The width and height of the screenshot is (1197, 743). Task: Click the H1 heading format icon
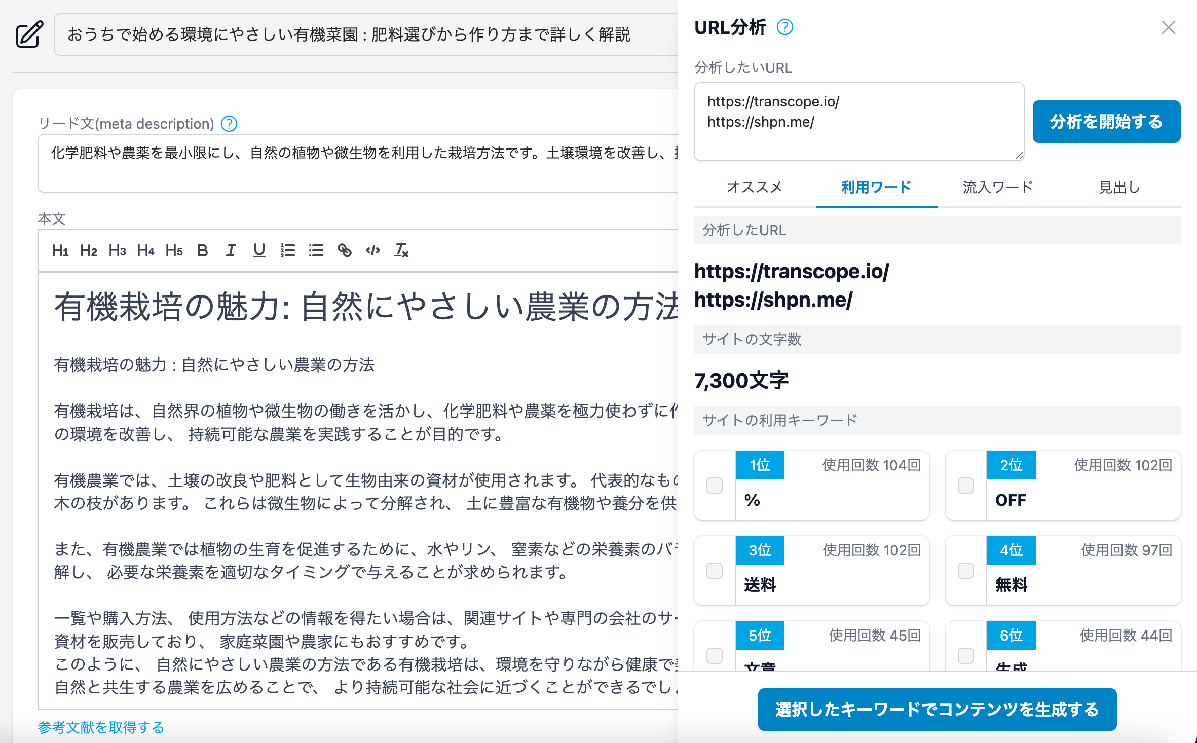[60, 250]
